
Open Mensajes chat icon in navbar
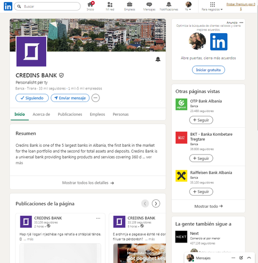tap(149, 6)
